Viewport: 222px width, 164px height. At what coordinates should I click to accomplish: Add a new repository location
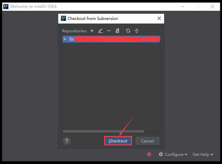pyautogui.click(x=92, y=31)
